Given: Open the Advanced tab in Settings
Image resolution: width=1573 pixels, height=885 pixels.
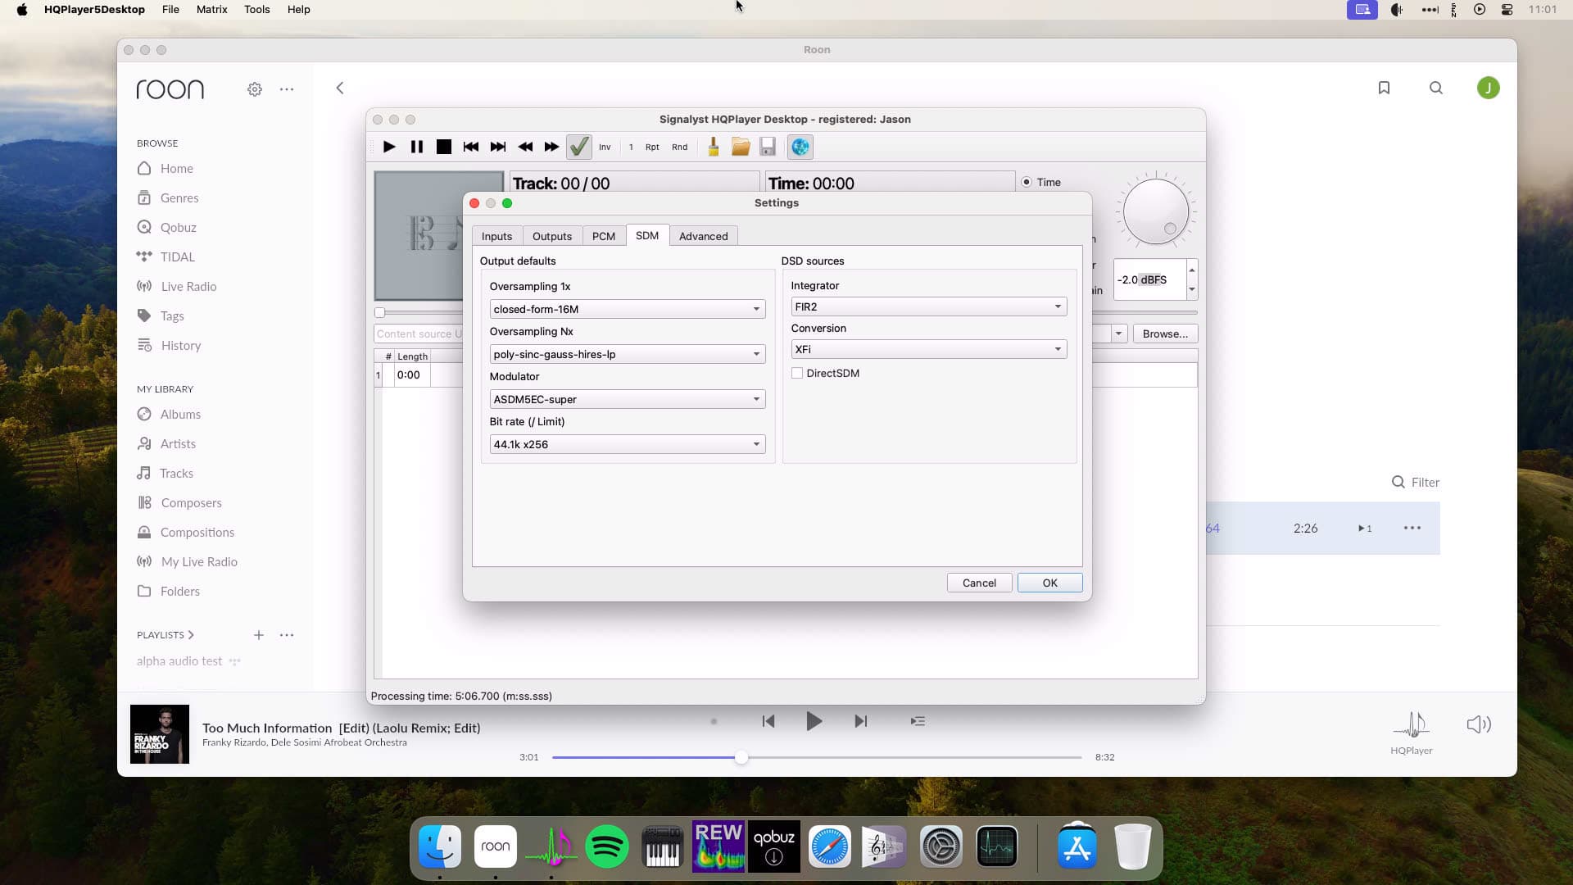Looking at the screenshot, I should [704, 236].
